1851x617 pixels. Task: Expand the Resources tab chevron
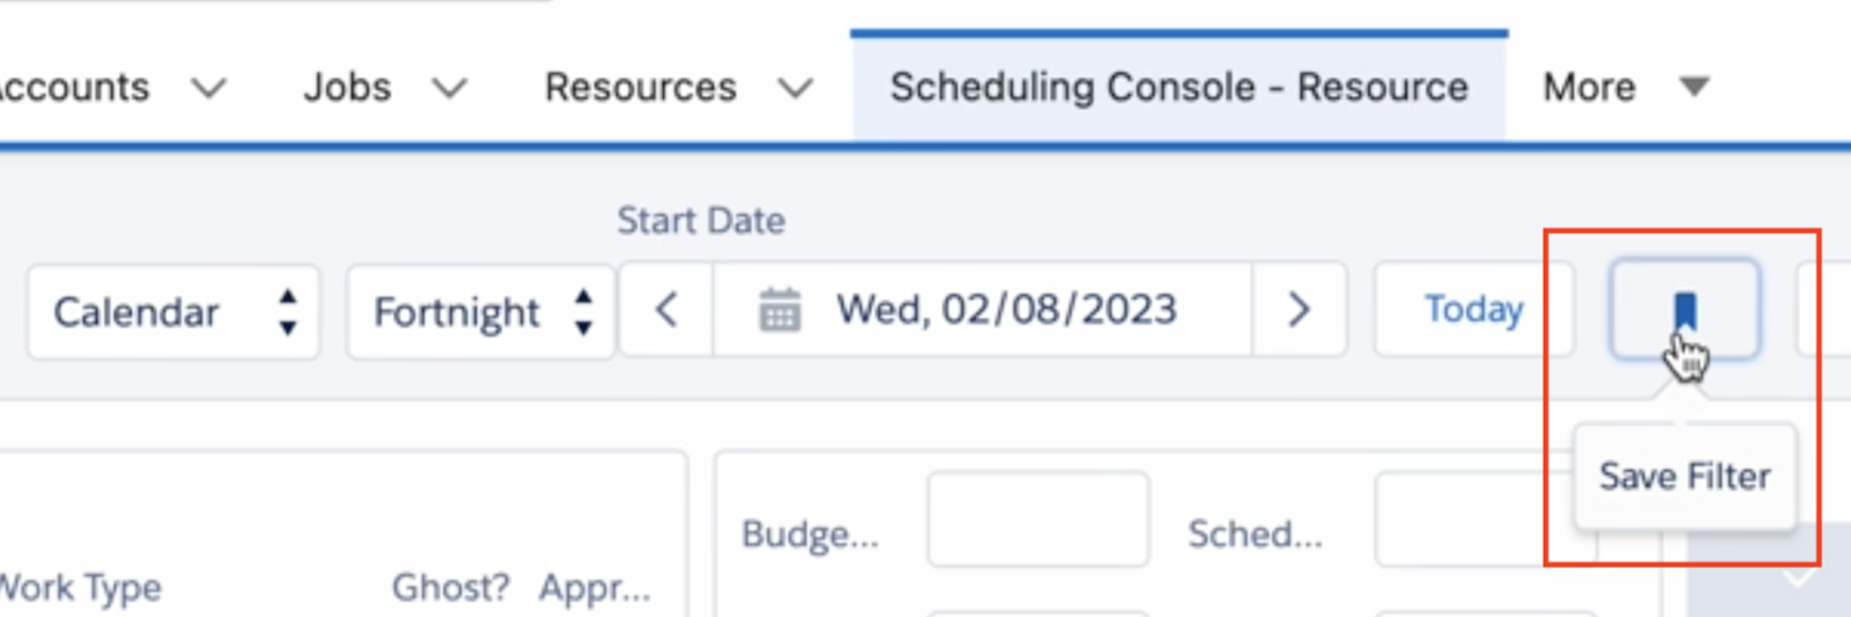pyautogui.click(x=795, y=88)
